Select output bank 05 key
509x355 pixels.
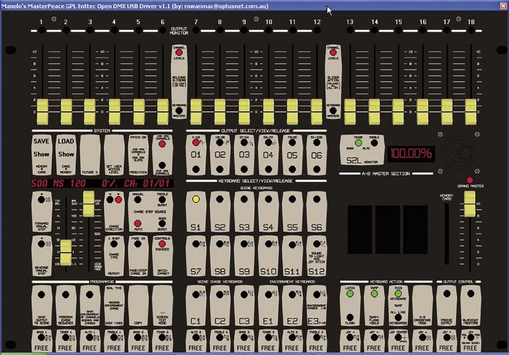coord(292,155)
